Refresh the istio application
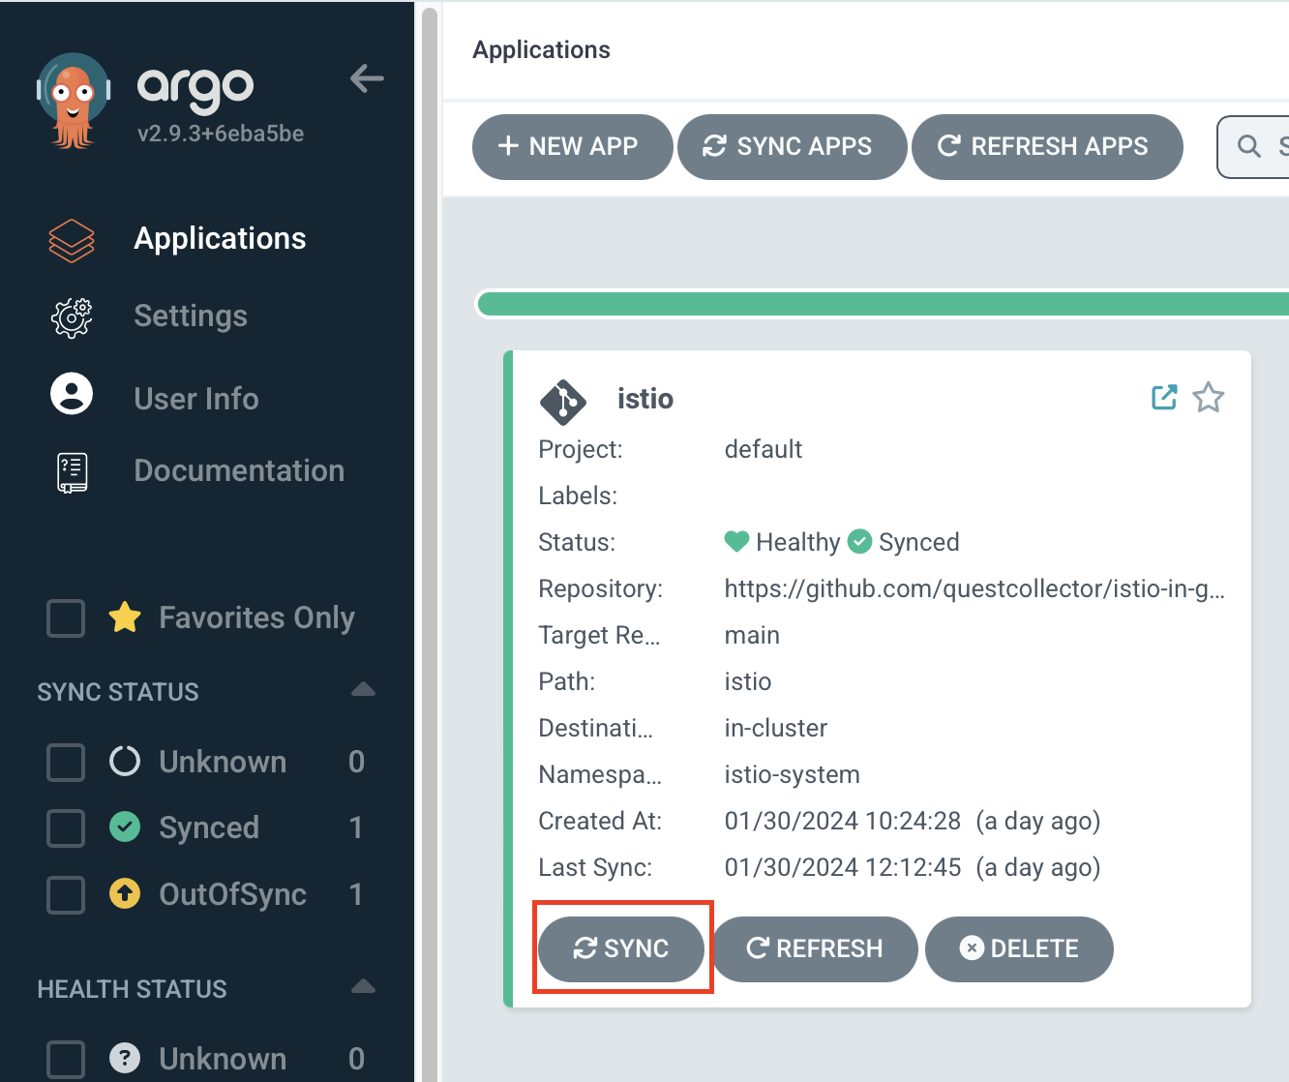The image size is (1289, 1082). (815, 948)
